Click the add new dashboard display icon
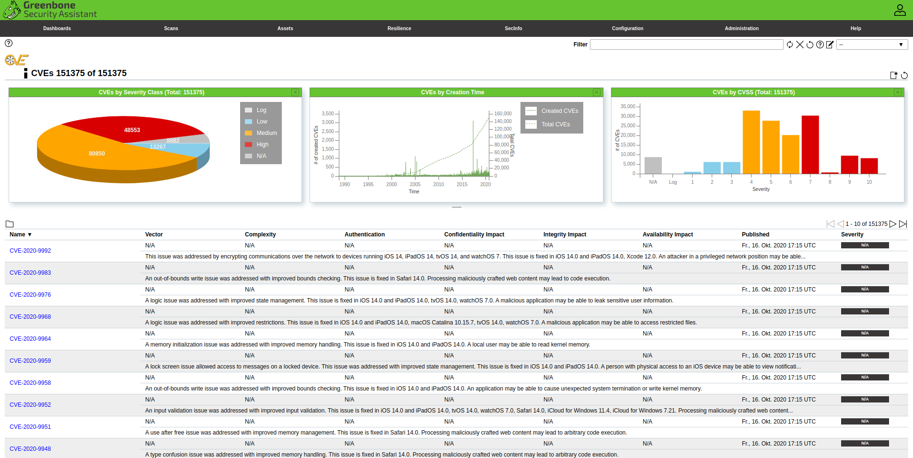 click(893, 75)
